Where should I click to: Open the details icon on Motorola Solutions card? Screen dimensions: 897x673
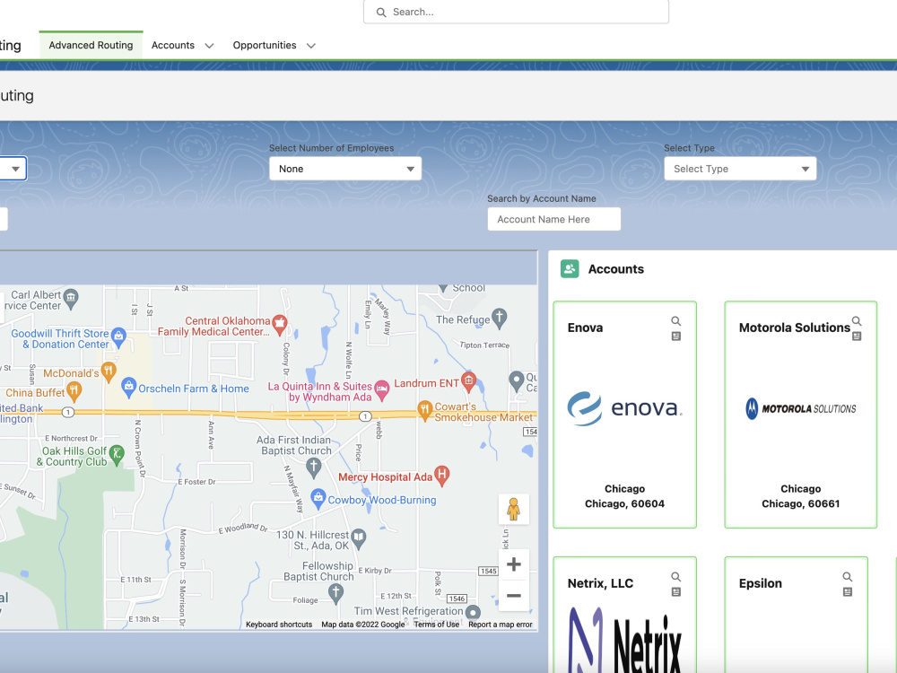[857, 336]
